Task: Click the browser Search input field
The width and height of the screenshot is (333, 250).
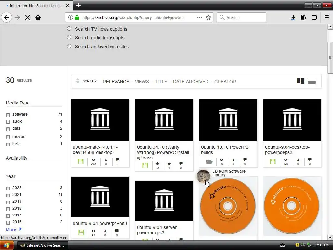Action: pos(241,17)
